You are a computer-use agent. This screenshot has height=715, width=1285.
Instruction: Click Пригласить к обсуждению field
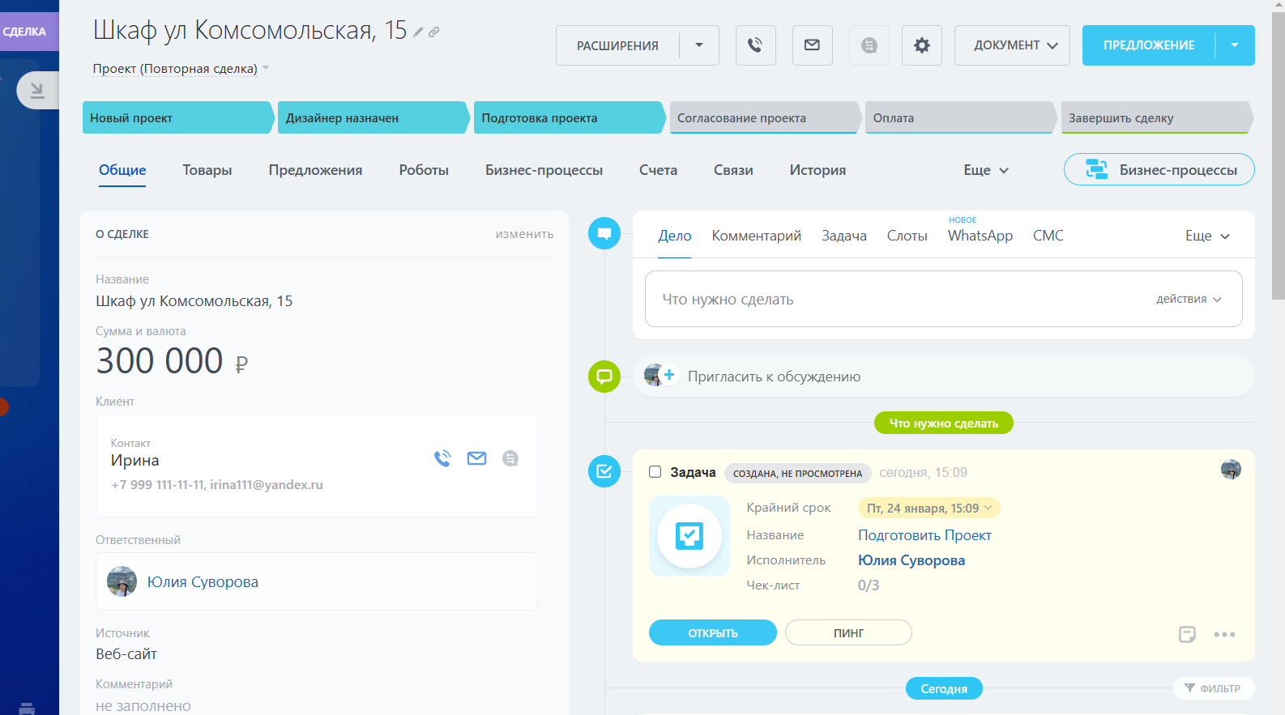pos(944,376)
